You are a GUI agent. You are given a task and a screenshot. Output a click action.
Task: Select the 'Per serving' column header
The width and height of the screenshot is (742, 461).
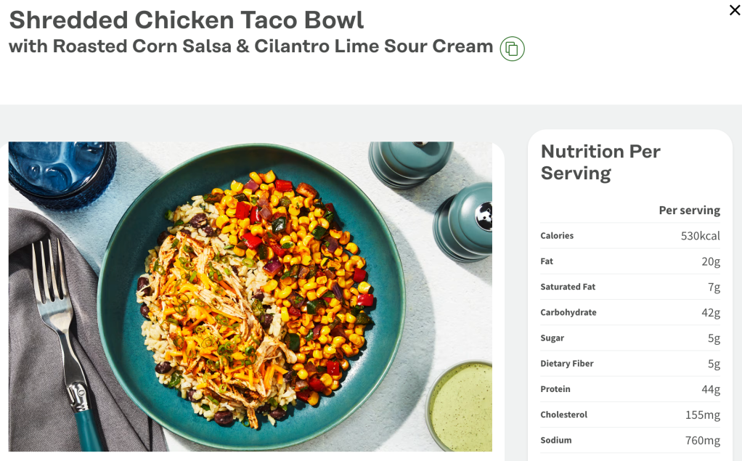coord(689,211)
